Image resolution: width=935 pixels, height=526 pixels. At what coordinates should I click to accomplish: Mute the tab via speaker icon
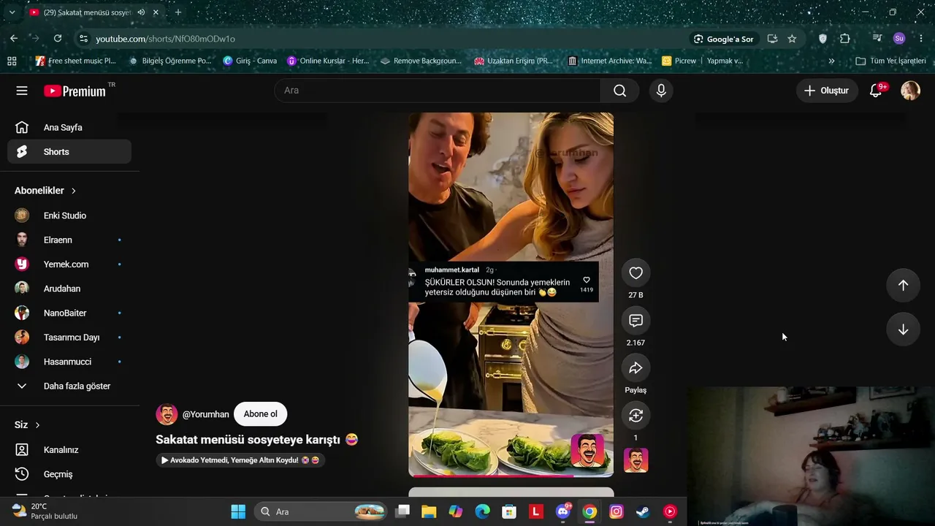pyautogui.click(x=141, y=12)
